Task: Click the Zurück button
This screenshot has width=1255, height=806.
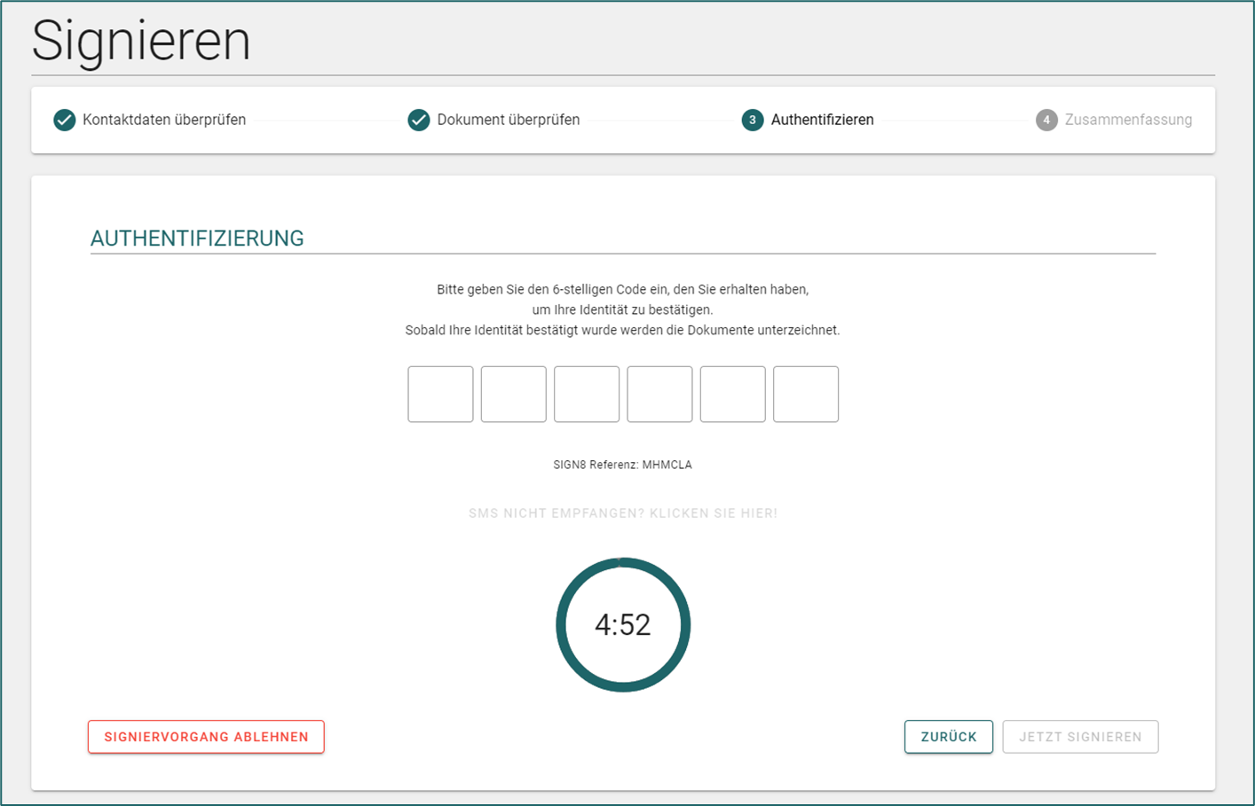Action: pyautogui.click(x=949, y=737)
